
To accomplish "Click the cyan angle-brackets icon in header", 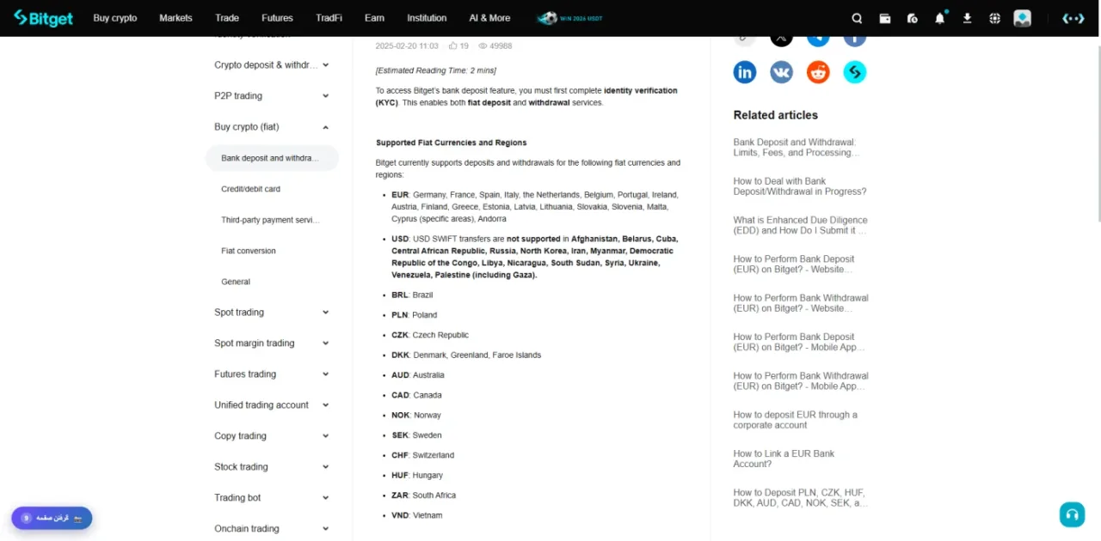I will click(x=1073, y=18).
